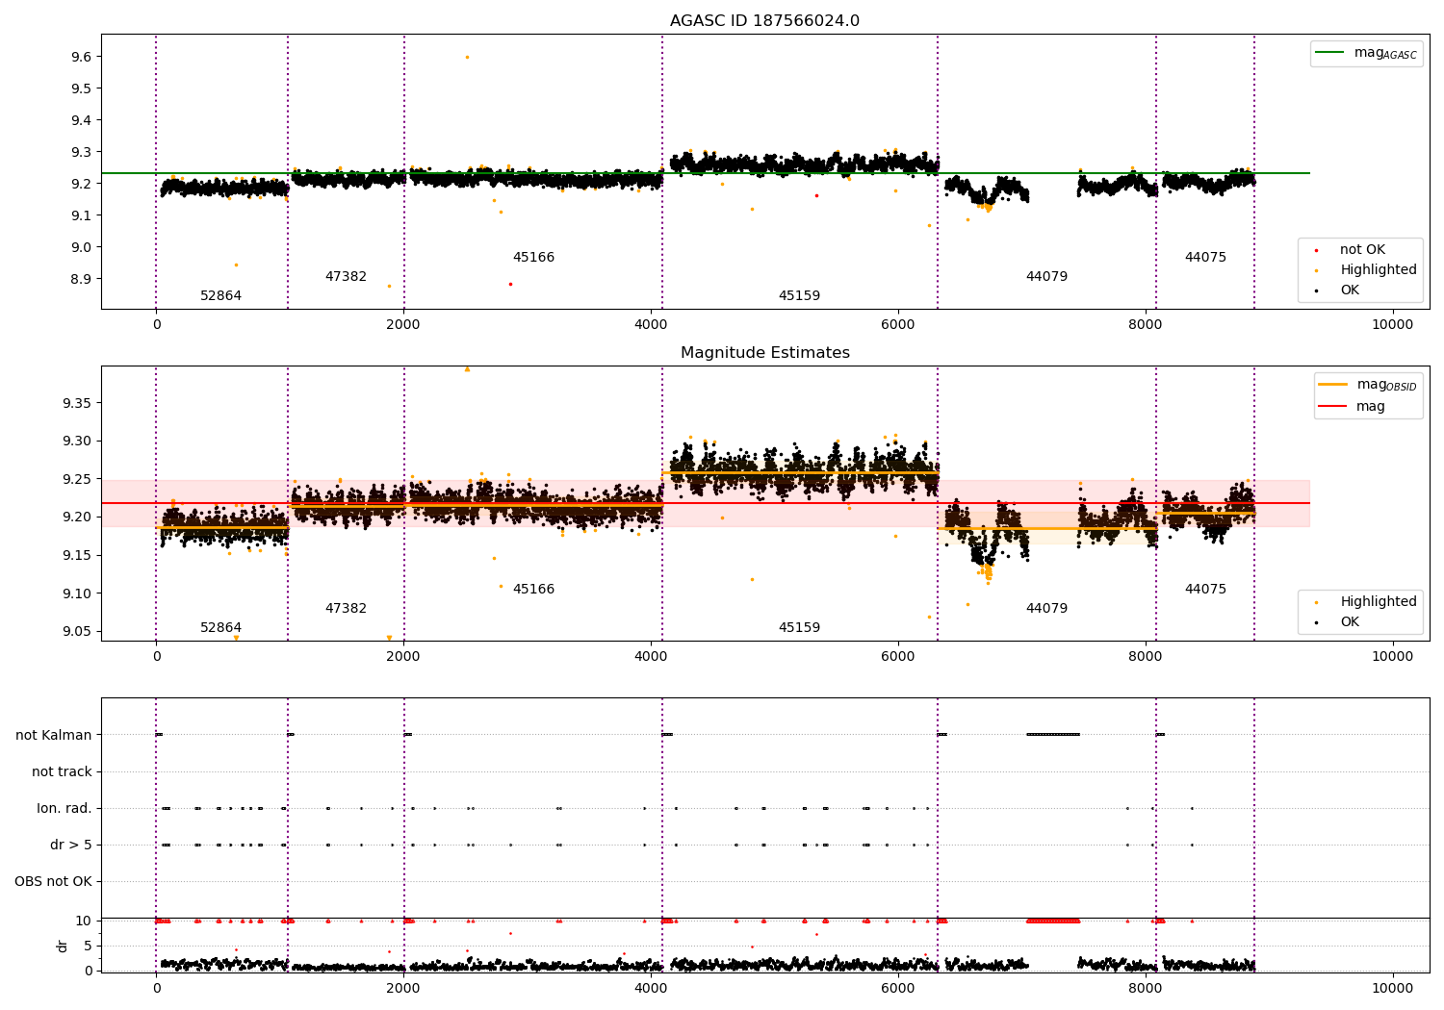Click 'OK' entry in the Magnitude Estimates legend
Viewport: 1444px width, 1010px height.
click(x=1350, y=622)
